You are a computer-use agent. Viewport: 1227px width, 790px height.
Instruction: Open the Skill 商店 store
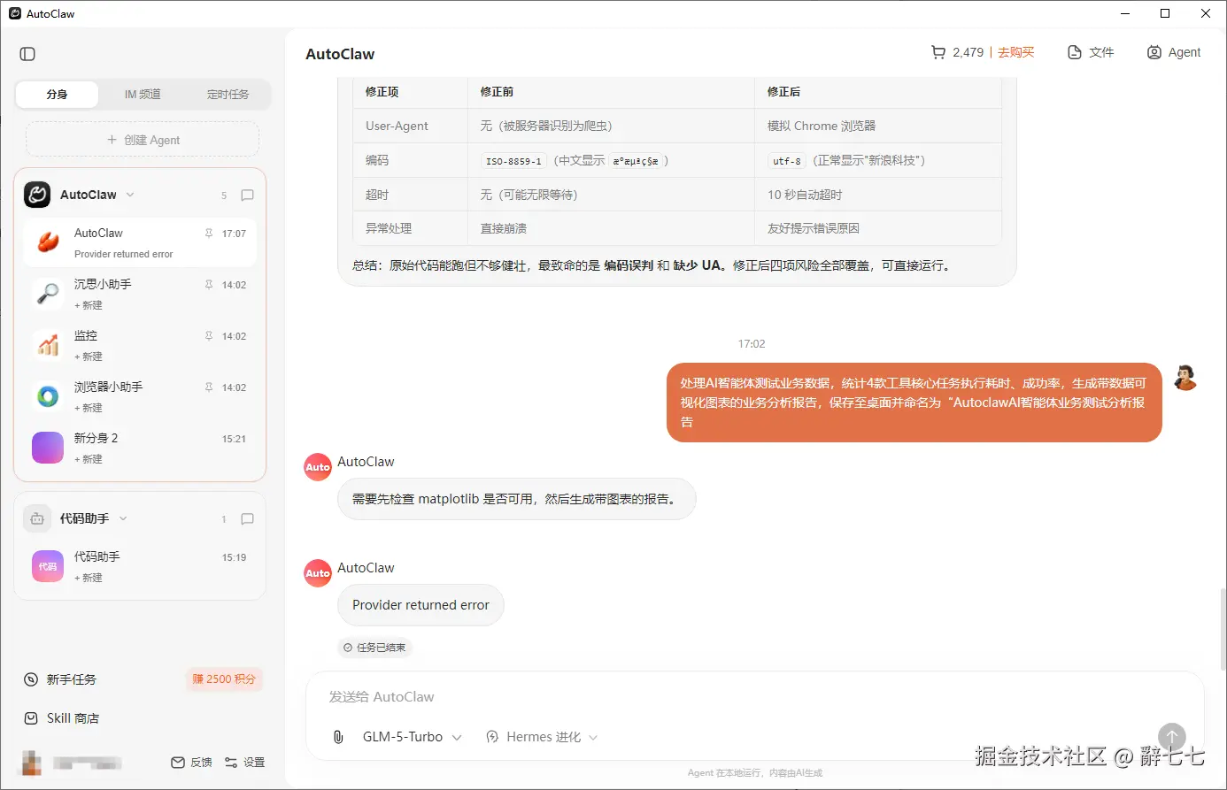tap(61, 718)
